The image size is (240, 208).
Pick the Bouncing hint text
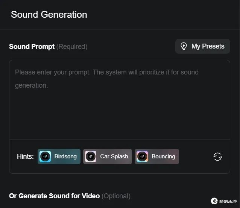coord(163,156)
